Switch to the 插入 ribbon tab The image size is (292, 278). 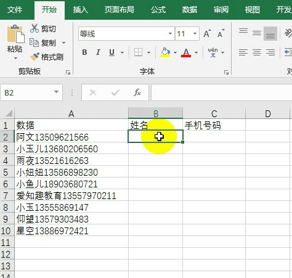pos(81,10)
